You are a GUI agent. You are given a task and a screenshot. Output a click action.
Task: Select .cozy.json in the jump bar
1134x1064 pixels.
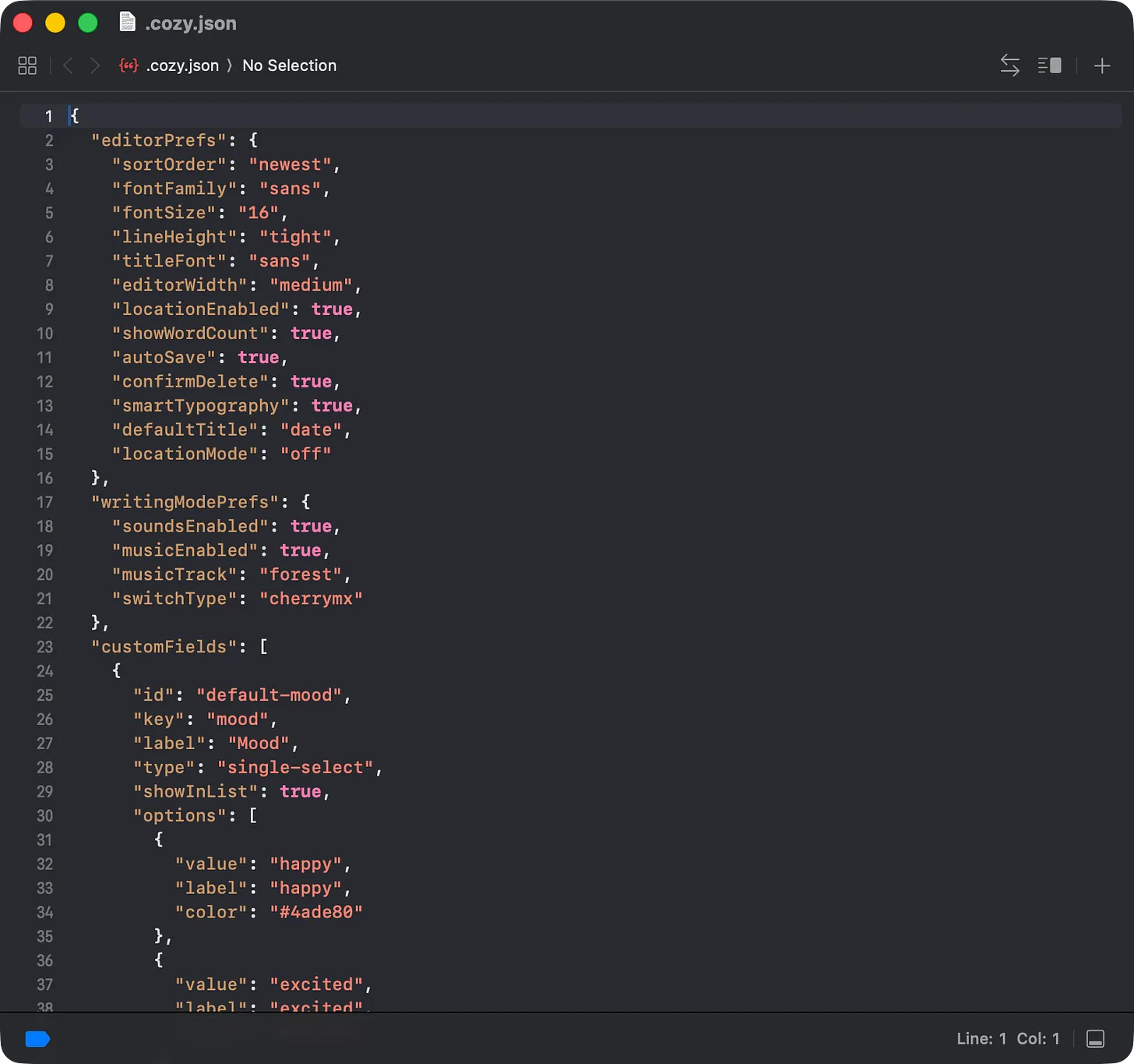[x=182, y=65]
